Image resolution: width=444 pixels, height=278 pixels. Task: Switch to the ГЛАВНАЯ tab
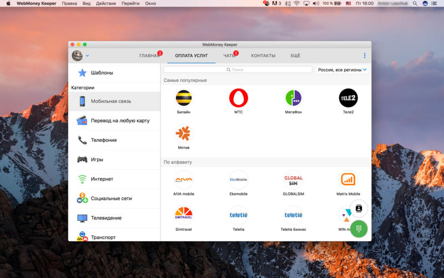pyautogui.click(x=149, y=56)
